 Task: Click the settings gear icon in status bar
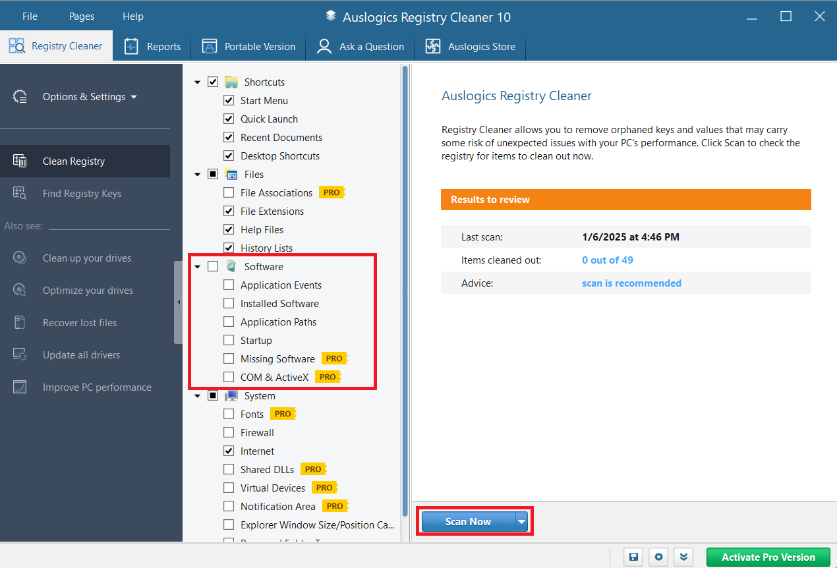[658, 557]
